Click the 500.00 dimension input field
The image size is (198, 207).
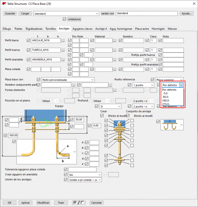[x=13, y=136]
